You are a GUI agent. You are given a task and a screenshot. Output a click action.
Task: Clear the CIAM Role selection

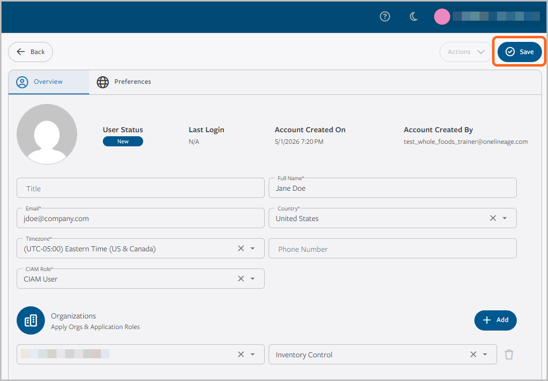(241, 279)
